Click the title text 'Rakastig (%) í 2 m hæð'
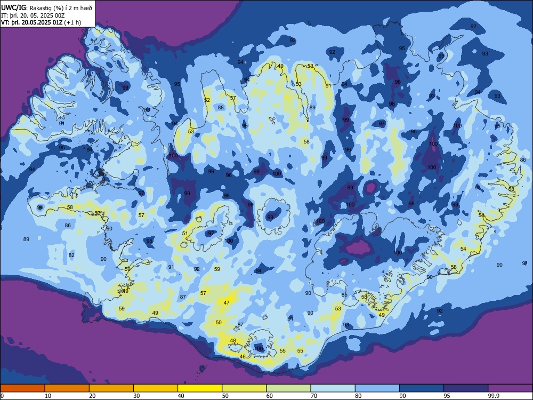 coord(61,8)
